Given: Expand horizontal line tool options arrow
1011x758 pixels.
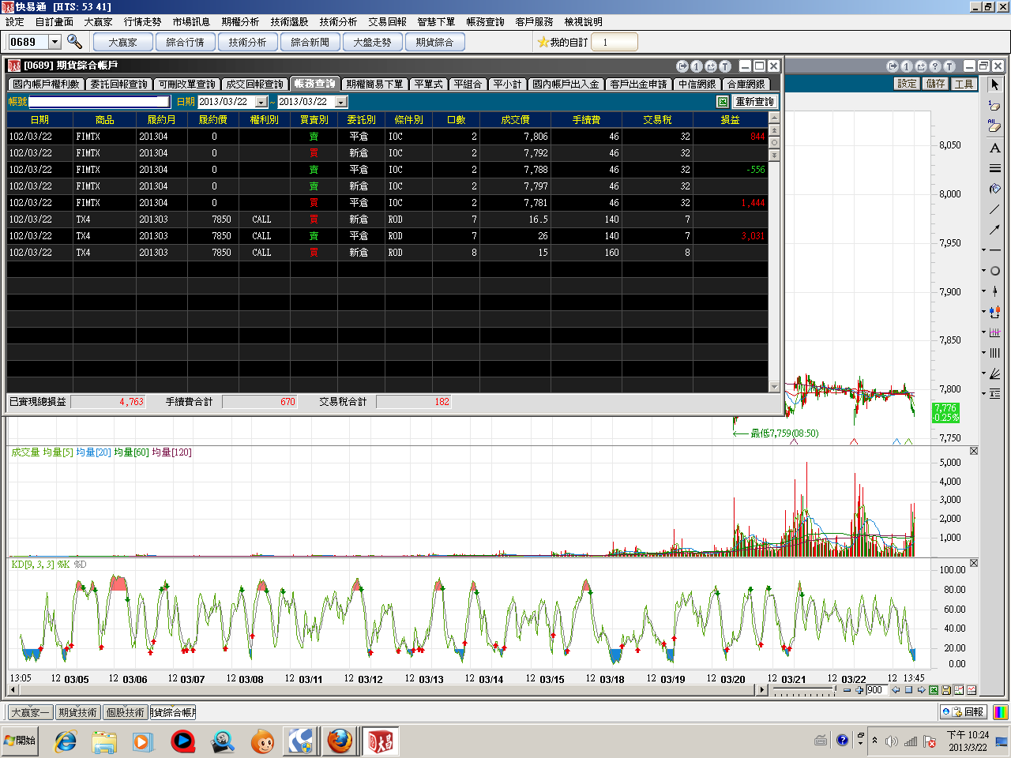Looking at the screenshot, I should click(x=983, y=250).
